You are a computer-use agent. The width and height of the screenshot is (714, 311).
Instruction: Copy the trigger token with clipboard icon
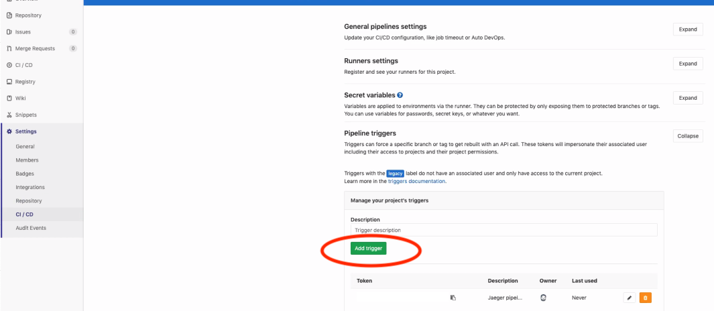[x=453, y=298]
